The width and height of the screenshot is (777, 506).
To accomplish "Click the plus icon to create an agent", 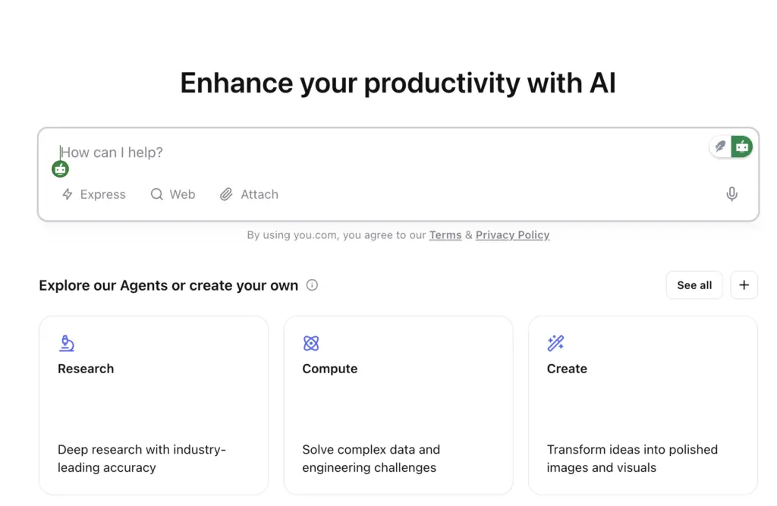I will [x=744, y=285].
